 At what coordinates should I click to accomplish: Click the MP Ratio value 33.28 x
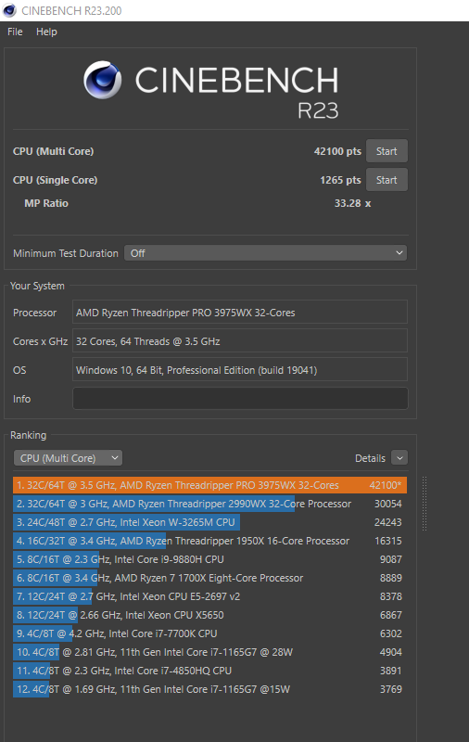pos(353,203)
